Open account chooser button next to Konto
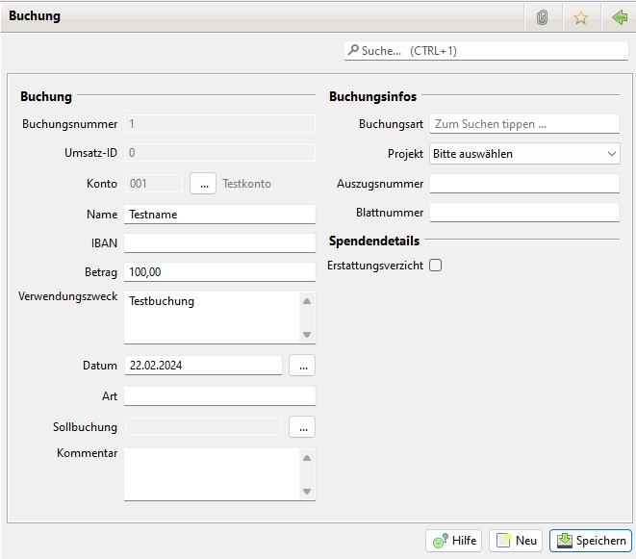636x559 pixels. pyautogui.click(x=203, y=183)
